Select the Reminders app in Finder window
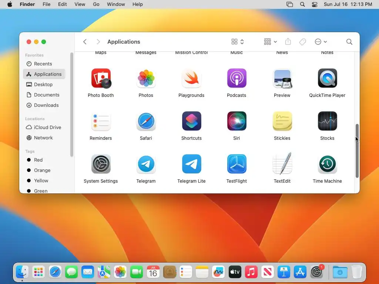379x284 pixels. [x=101, y=121]
